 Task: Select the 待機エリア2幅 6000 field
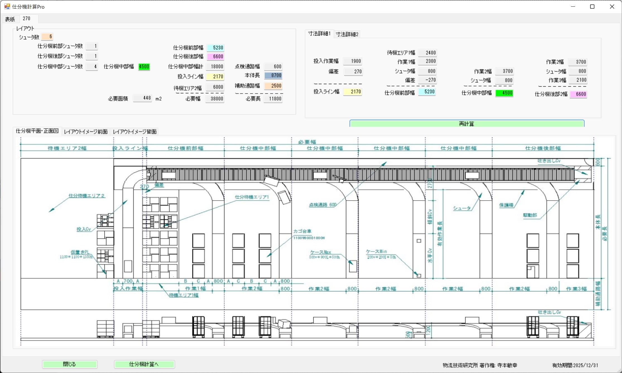[215, 87]
